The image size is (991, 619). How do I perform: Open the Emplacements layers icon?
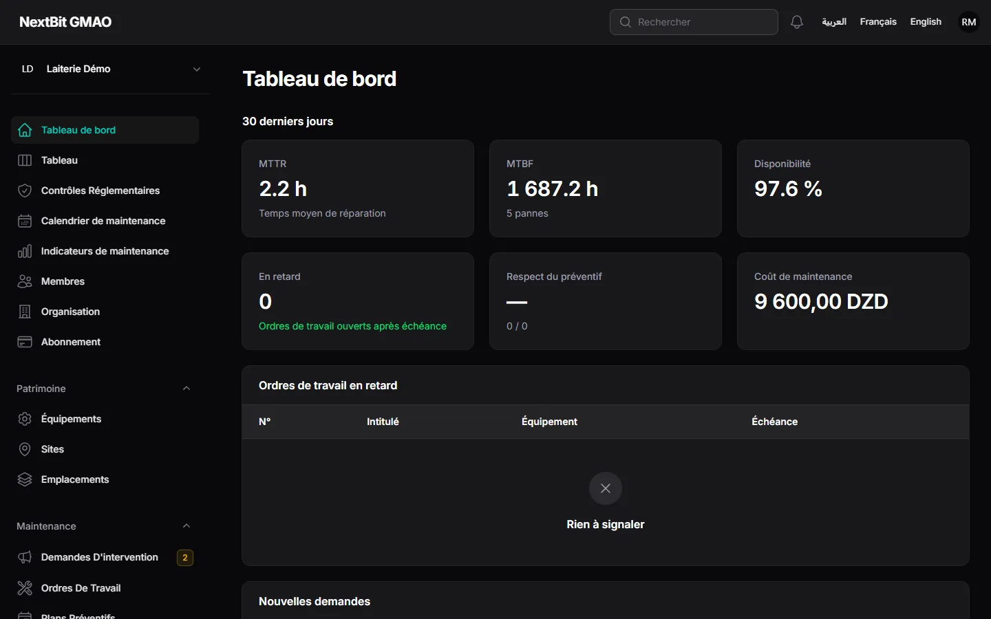(25, 479)
